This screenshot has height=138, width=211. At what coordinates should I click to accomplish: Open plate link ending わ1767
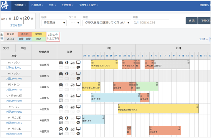click(14, 90)
